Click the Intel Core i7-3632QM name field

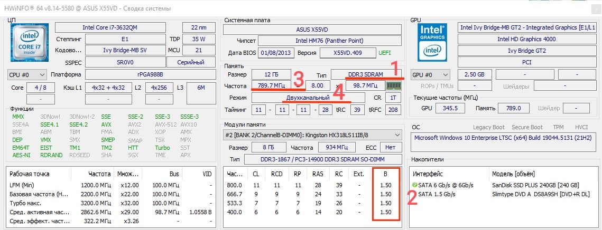click(x=110, y=27)
